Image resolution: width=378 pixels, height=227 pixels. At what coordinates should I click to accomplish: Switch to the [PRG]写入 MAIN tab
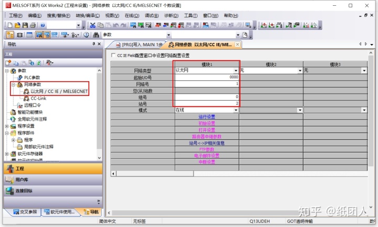pyautogui.click(x=139, y=45)
